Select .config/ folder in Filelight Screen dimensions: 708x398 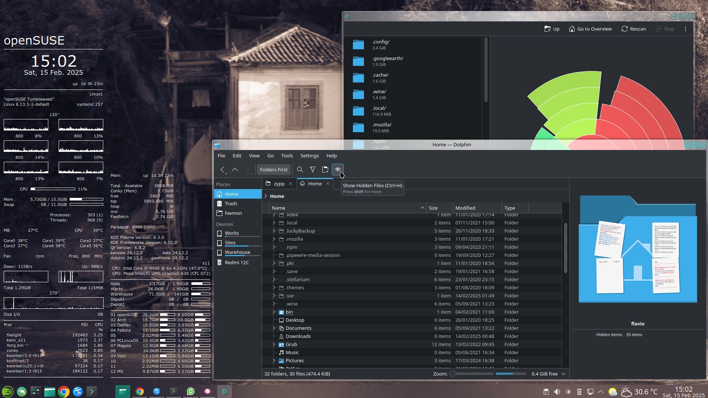(413, 45)
